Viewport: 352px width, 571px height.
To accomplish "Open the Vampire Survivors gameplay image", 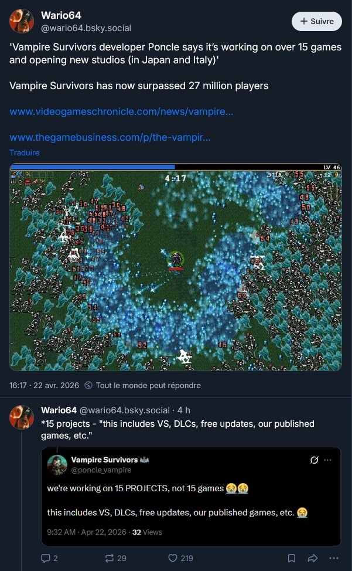I will [x=176, y=267].
